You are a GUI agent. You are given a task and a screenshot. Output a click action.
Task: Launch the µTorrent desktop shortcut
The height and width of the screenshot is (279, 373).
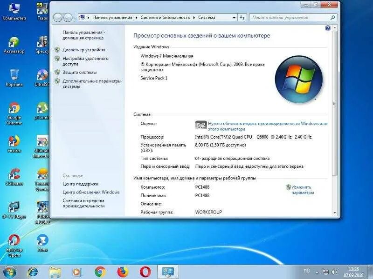pyautogui.click(x=42, y=111)
